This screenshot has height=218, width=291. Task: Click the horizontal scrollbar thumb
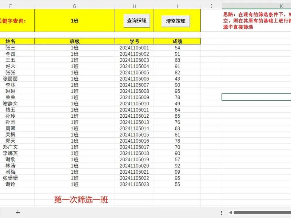[262, 213]
